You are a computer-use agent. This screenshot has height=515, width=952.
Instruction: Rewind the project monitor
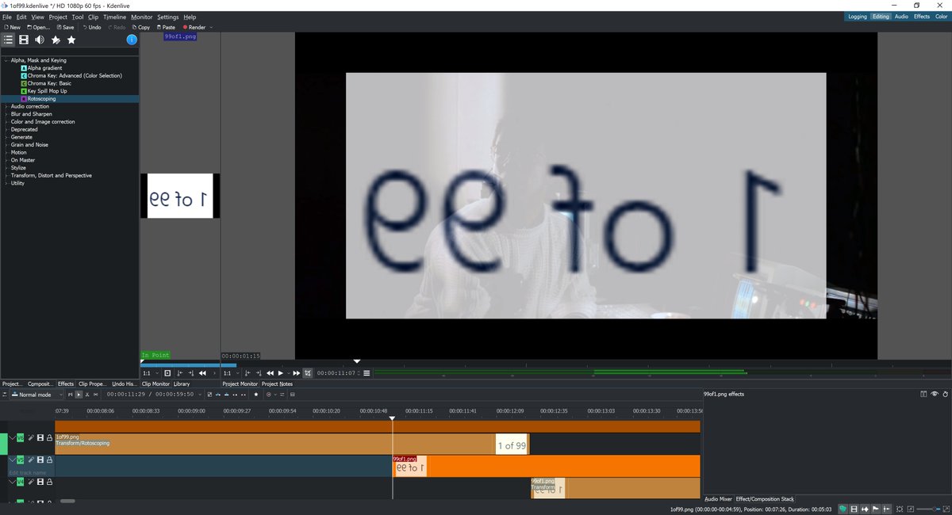[270, 373]
